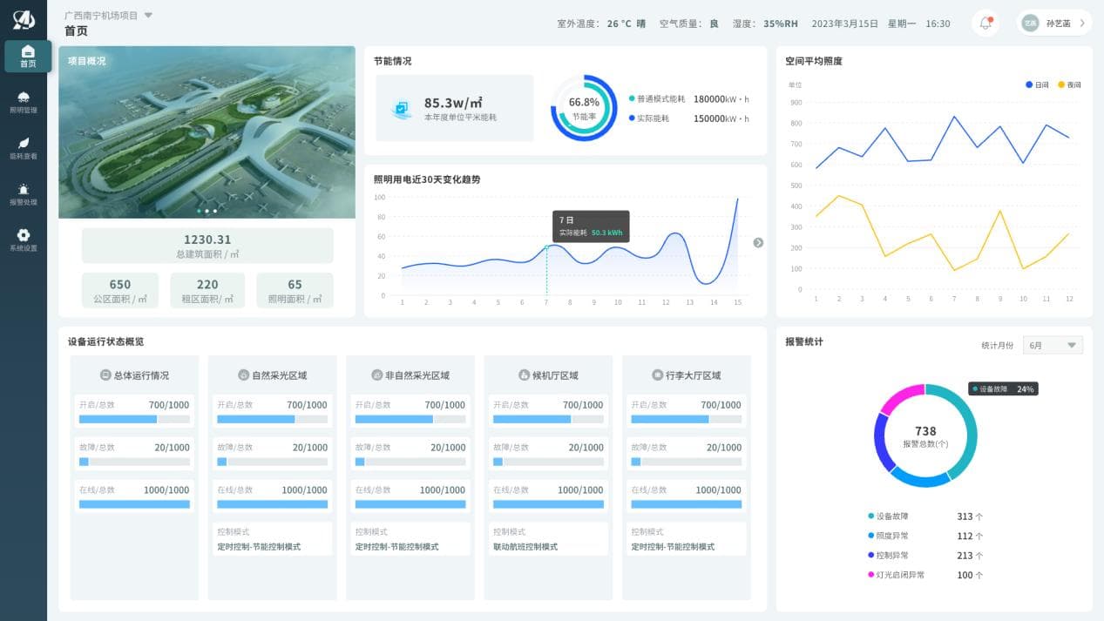Go to 报警处理 alarm handling page

point(24,194)
